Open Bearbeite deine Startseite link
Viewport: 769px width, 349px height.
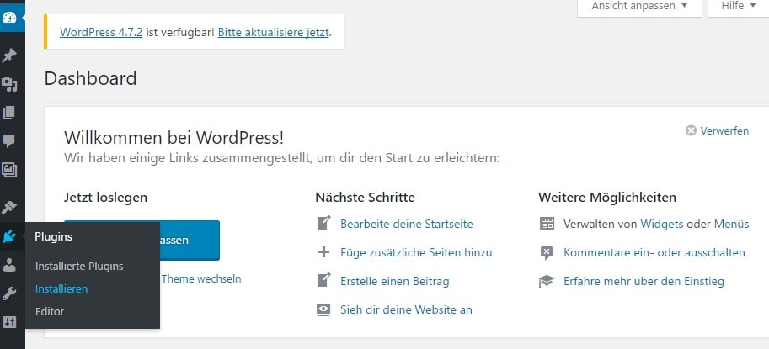coord(407,225)
